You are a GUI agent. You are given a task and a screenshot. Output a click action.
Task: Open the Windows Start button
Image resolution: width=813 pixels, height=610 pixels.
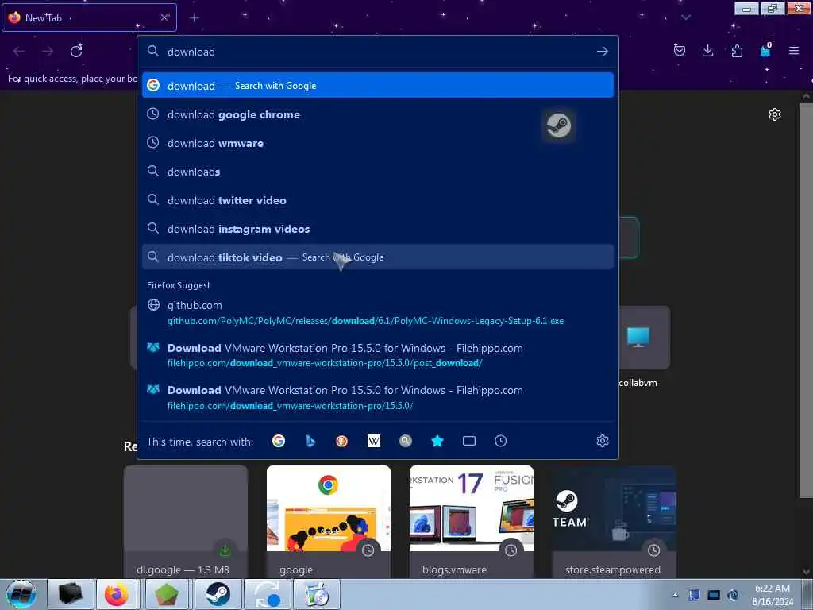pyautogui.click(x=21, y=594)
